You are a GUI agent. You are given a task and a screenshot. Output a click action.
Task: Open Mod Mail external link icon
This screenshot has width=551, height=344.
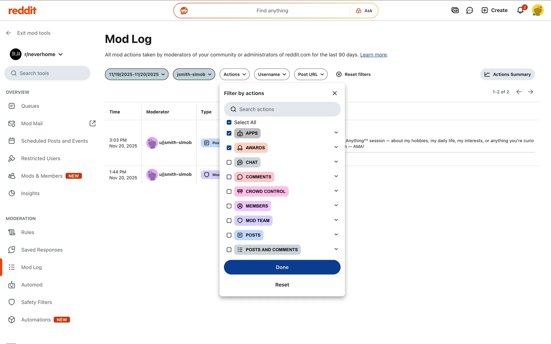coord(92,123)
